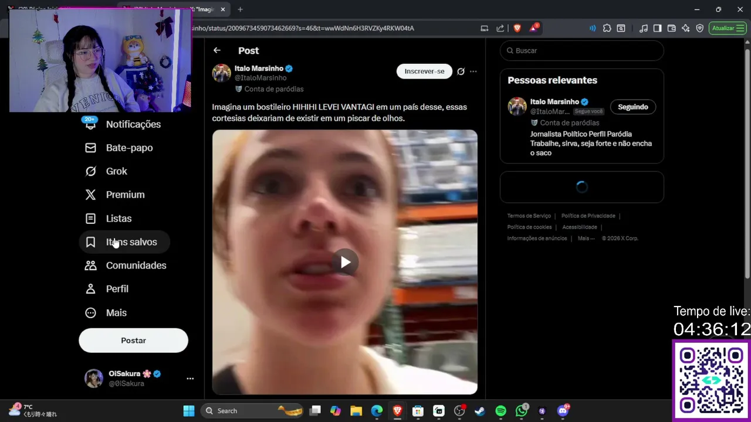Toggle the Seguindo follow button
Screen dimensions: 751x422
pos(632,107)
